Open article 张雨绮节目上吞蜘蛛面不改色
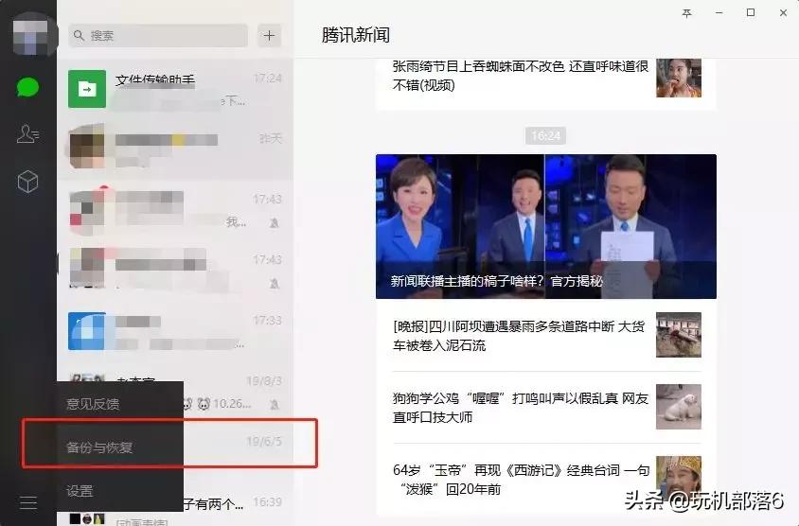Screen dimensions: 799x526 [521, 76]
